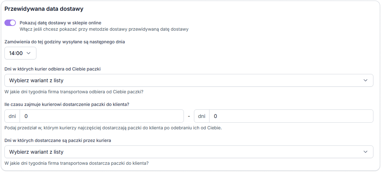Click the left 'dni' prefix addon
This screenshot has height=172, width=381.
click(x=12, y=116)
